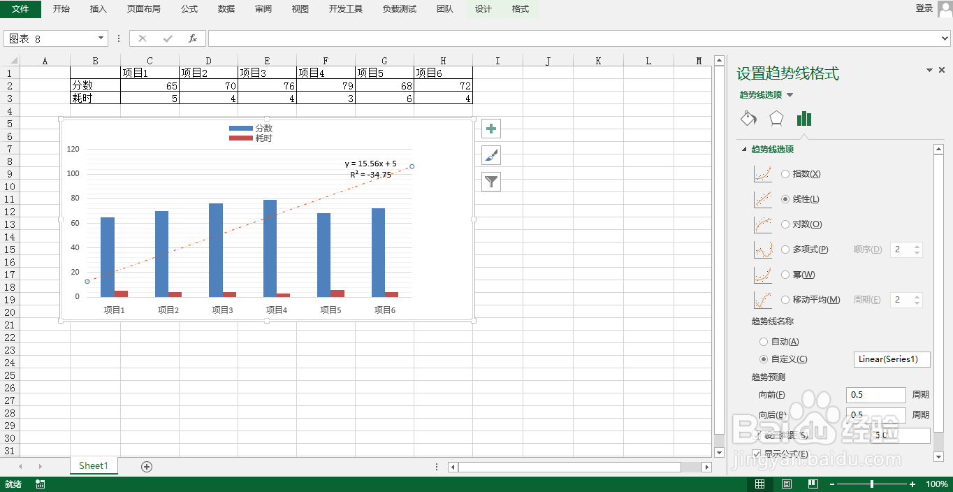Add a new sheet with plus icon

pos(147,467)
